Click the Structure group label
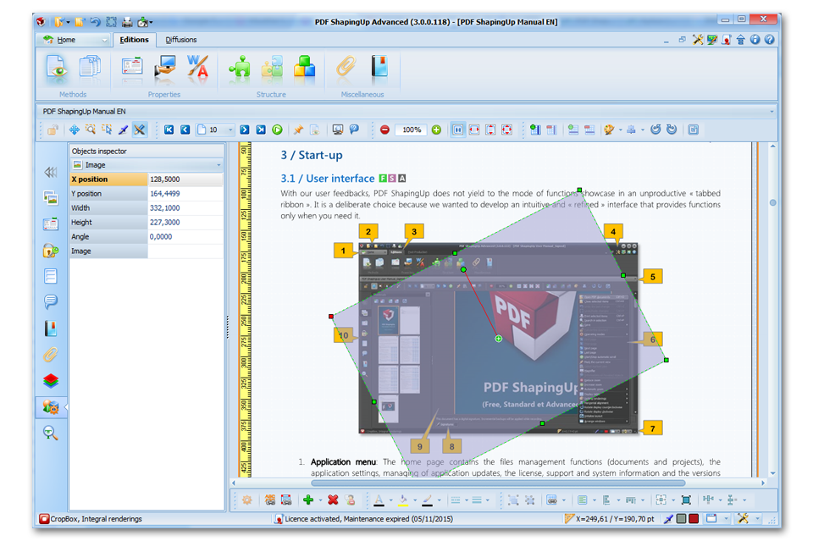Screen dimensions: 813x541 (x=271, y=94)
